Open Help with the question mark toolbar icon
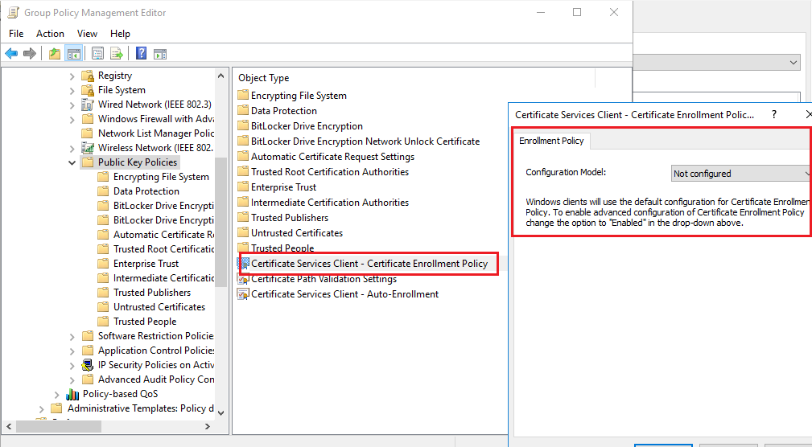The image size is (812, 447). (141, 53)
